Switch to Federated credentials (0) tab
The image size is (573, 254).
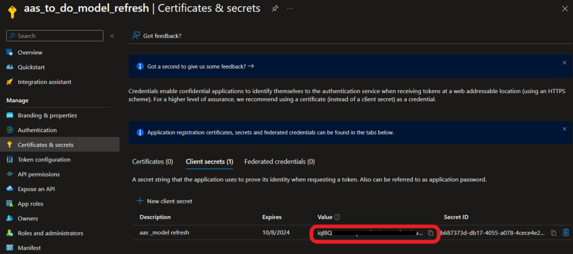(280, 161)
